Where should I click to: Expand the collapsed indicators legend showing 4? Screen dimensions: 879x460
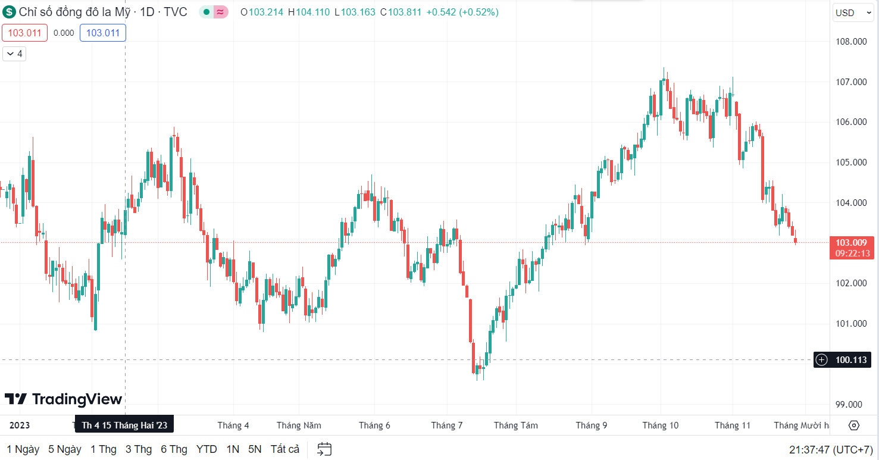pos(14,54)
